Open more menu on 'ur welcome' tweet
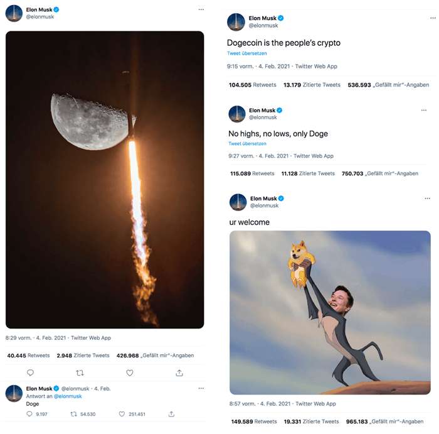 (425, 198)
